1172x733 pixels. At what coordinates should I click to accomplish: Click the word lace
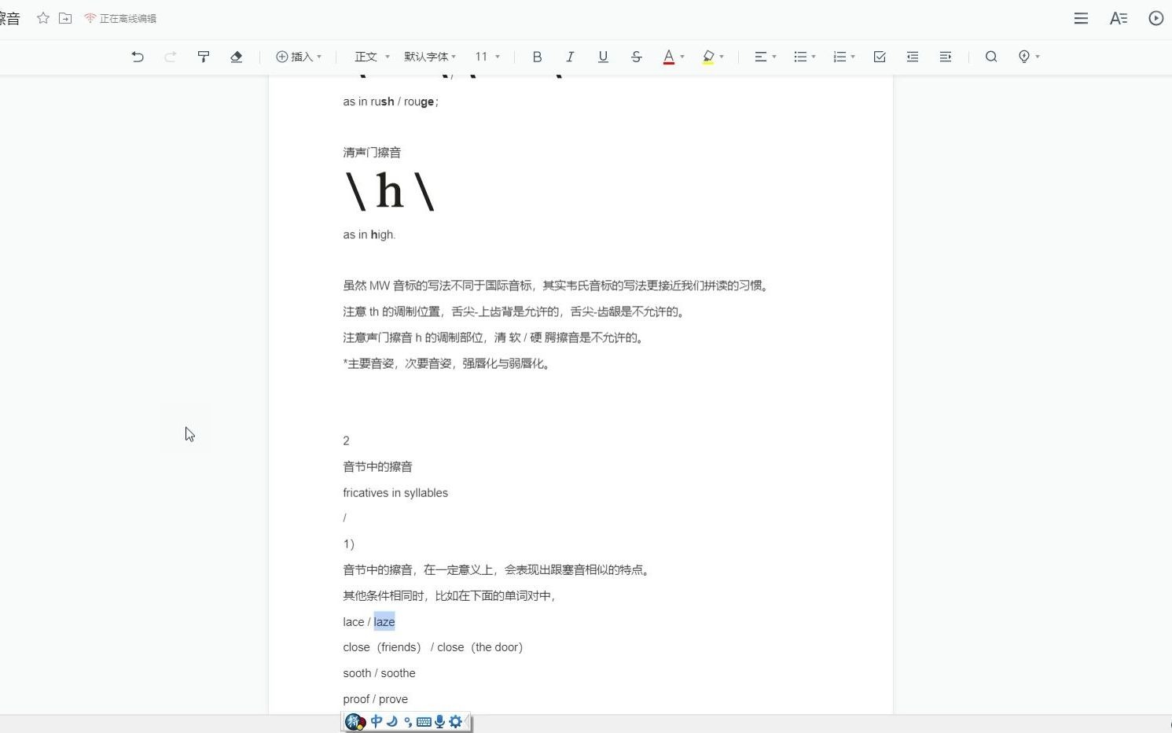pos(354,621)
